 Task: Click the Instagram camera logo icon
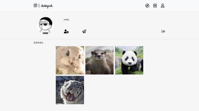(35, 5)
